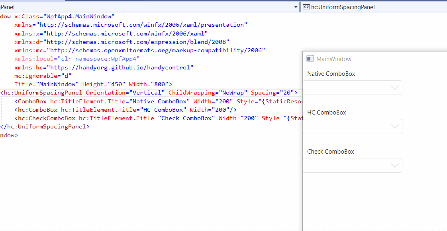The width and height of the screenshot is (447, 231).
Task: Click the hc:CheckComboBox element tag in the code
Action: coord(45,118)
